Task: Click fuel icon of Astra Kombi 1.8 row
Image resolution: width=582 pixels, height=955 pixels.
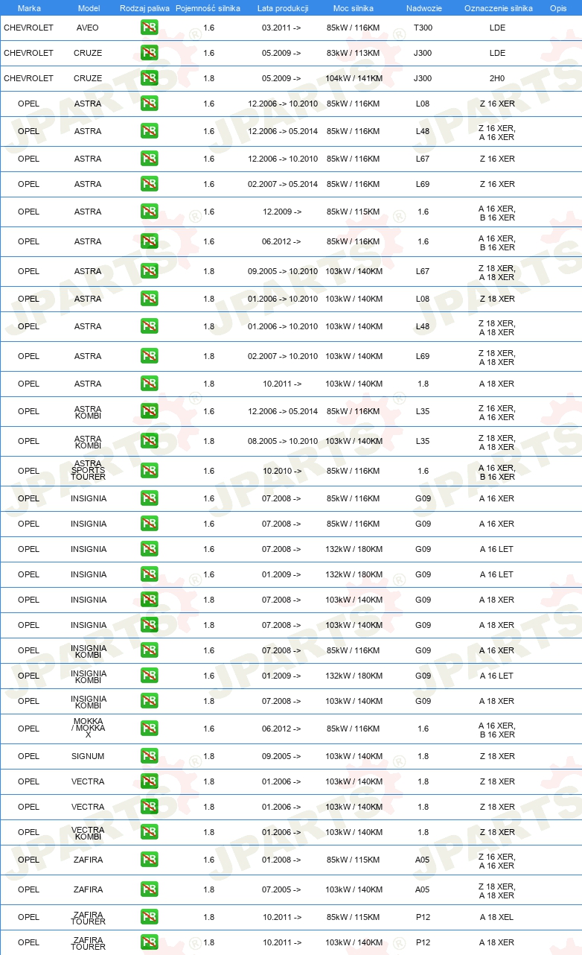Action: pyautogui.click(x=149, y=441)
